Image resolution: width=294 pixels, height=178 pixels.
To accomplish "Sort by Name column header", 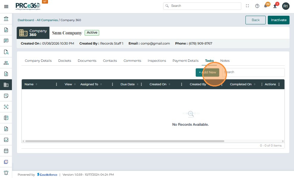I will 29,84.
